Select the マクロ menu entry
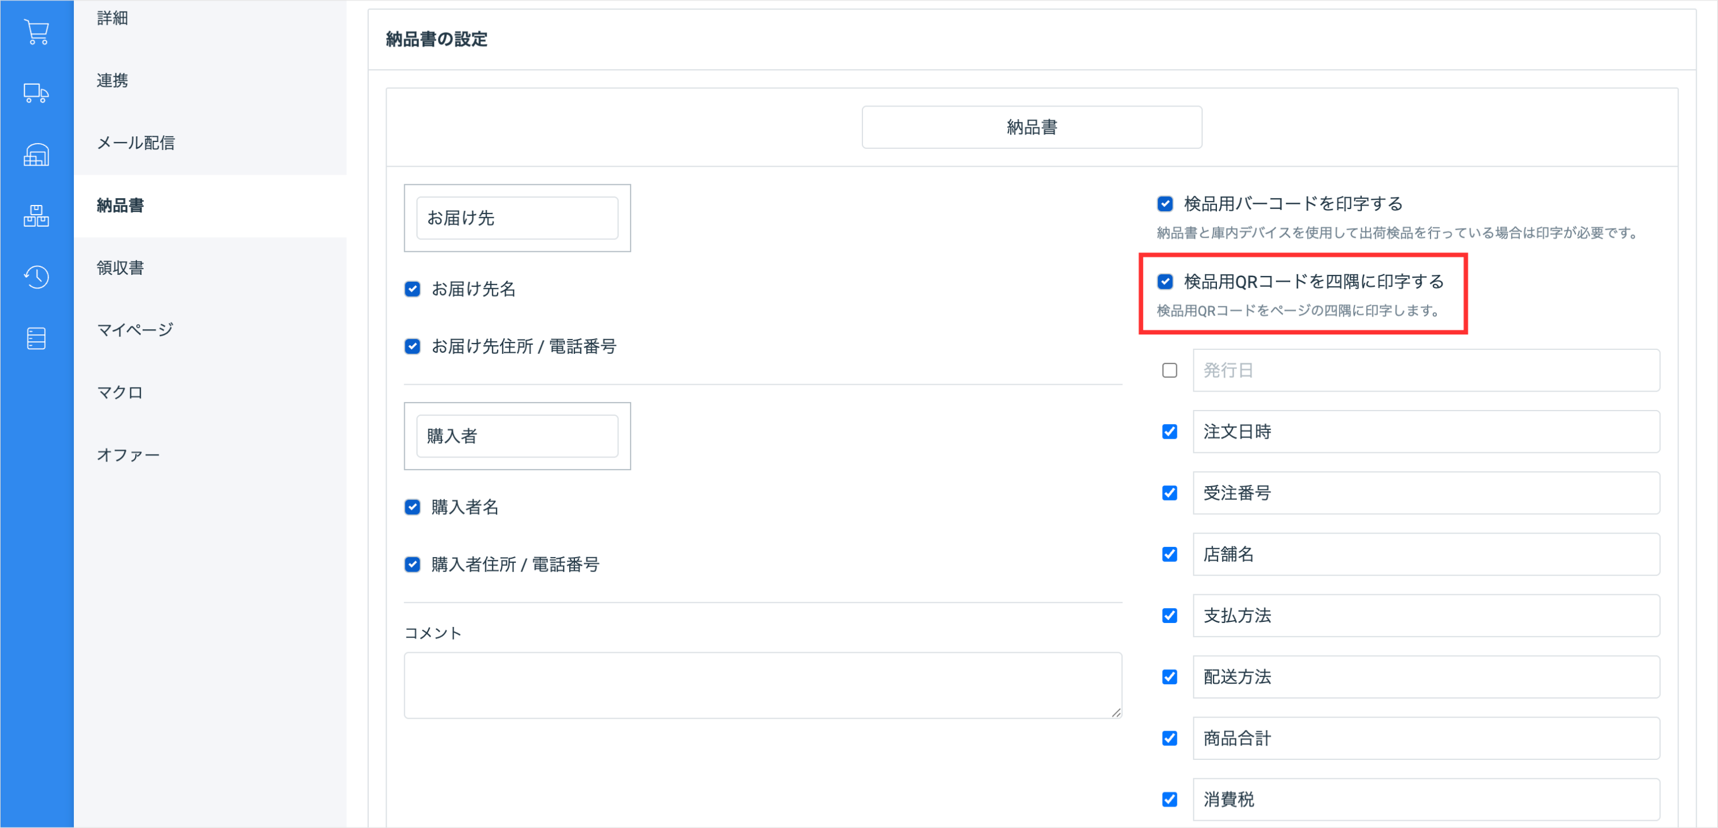 [x=120, y=392]
